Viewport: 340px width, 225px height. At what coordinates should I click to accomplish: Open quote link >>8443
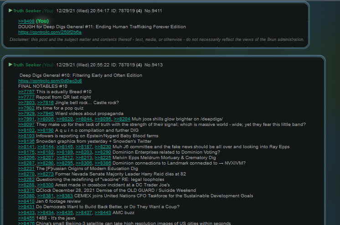(x=103, y=213)
